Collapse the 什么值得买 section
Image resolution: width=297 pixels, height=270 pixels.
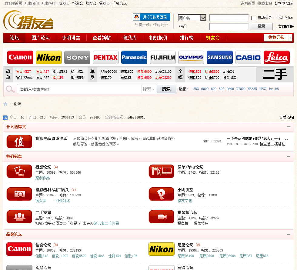289,127
